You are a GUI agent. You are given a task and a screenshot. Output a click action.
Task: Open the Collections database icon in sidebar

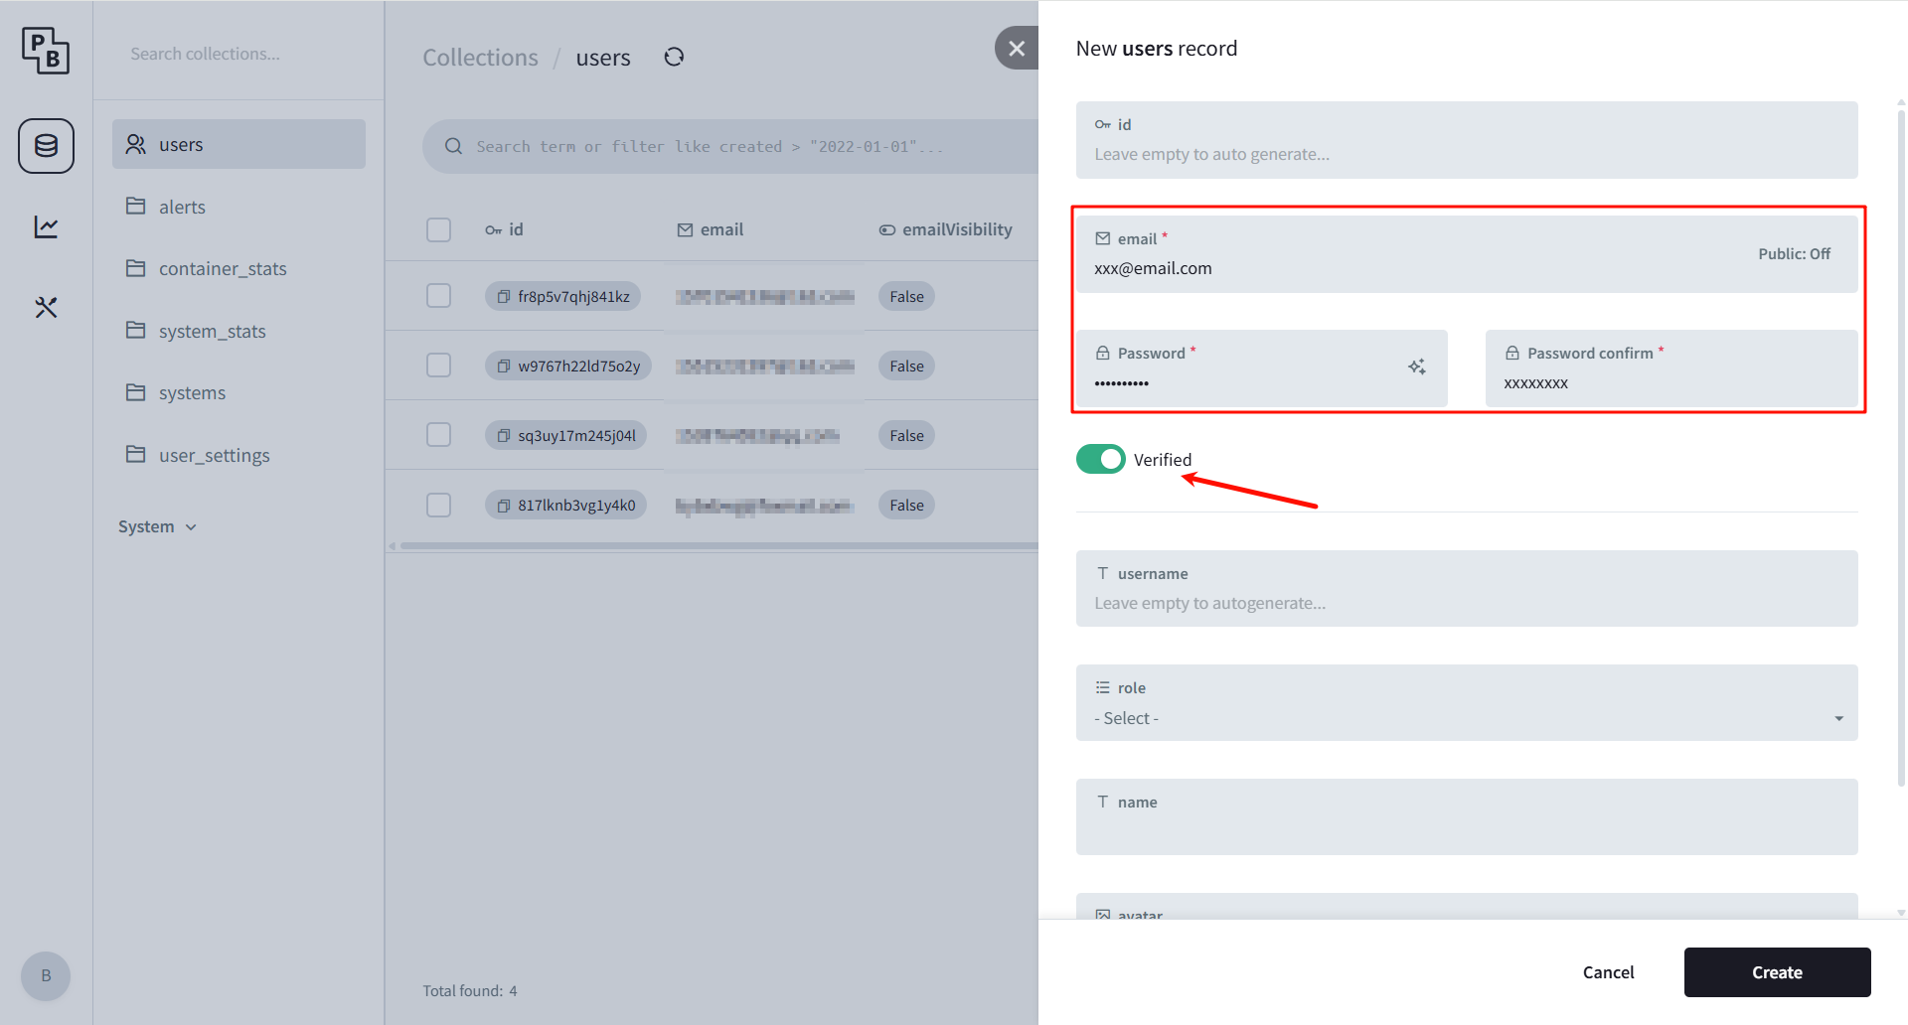[46, 146]
